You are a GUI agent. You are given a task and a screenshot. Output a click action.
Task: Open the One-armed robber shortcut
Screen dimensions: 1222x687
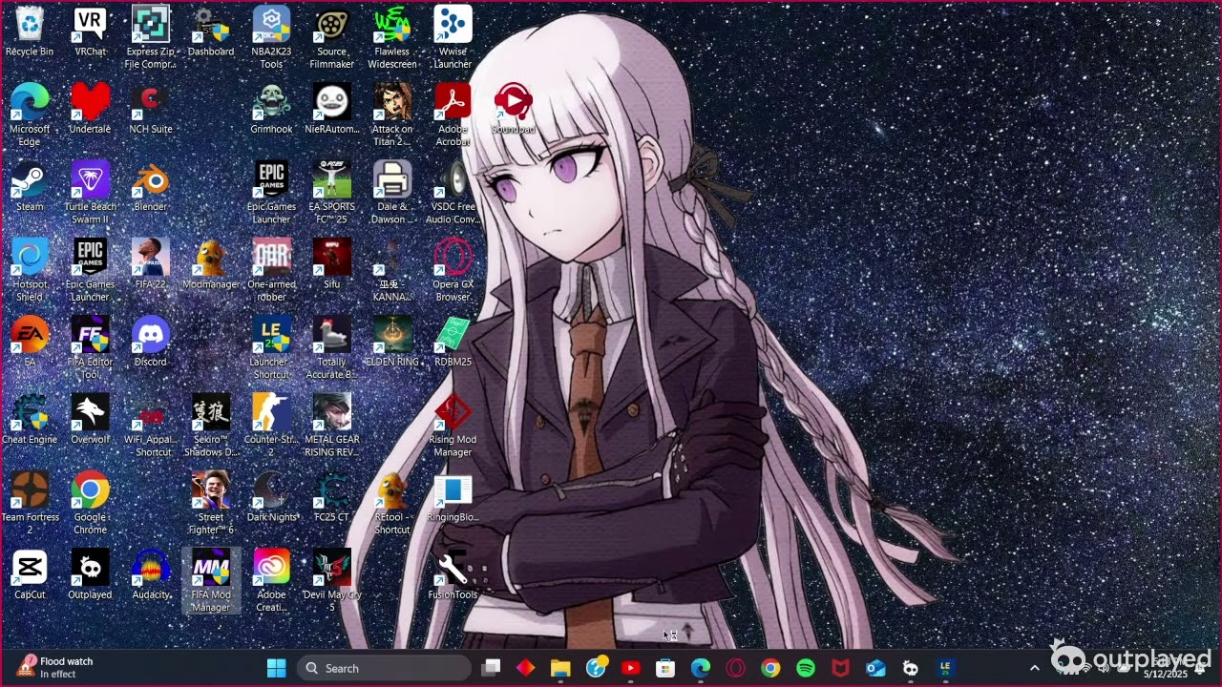pos(271,270)
